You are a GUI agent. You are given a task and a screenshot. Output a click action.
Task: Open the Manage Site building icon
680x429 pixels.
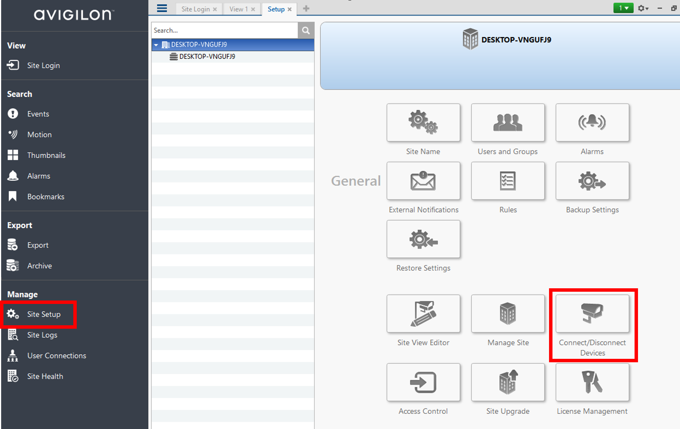[x=508, y=313]
